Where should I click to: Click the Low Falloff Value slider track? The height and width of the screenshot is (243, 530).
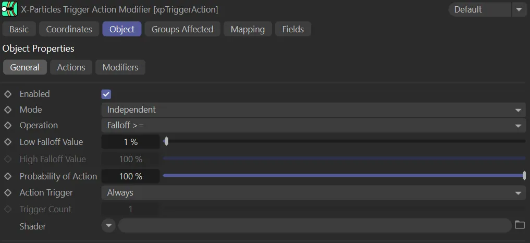click(344, 141)
